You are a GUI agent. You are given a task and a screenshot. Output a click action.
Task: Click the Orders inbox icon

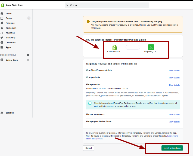click(2, 18)
